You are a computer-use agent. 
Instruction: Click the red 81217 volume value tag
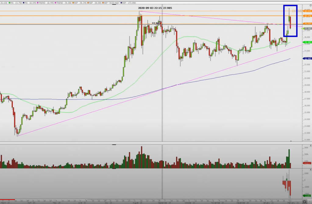[x=307, y=163]
